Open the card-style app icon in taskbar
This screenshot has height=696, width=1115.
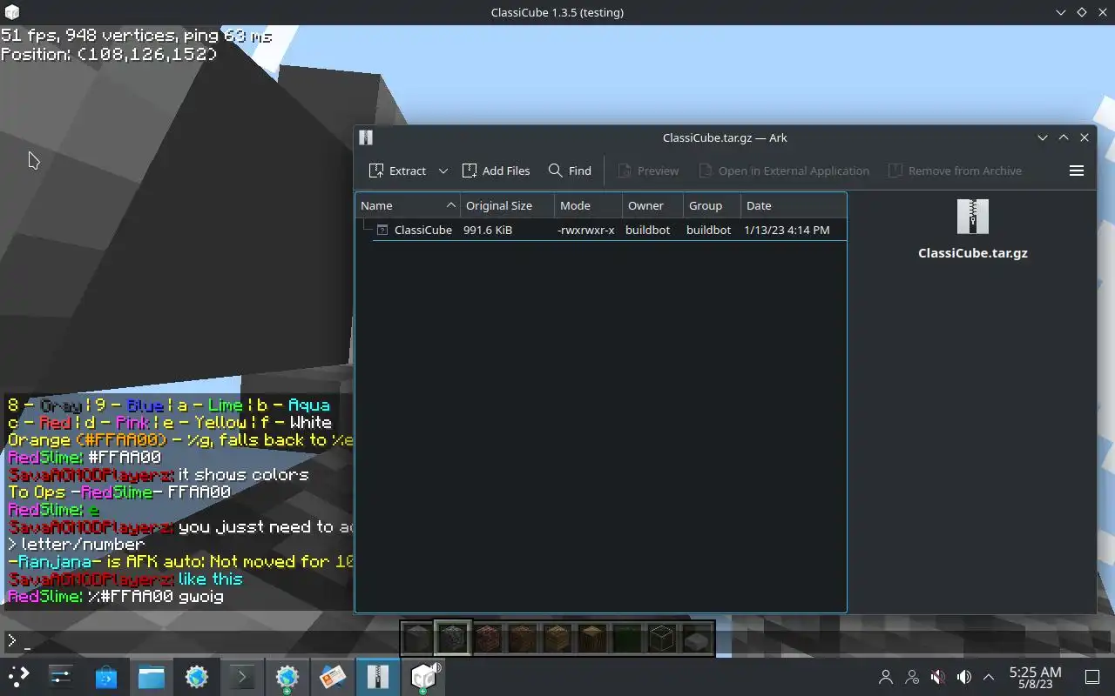coord(333,677)
